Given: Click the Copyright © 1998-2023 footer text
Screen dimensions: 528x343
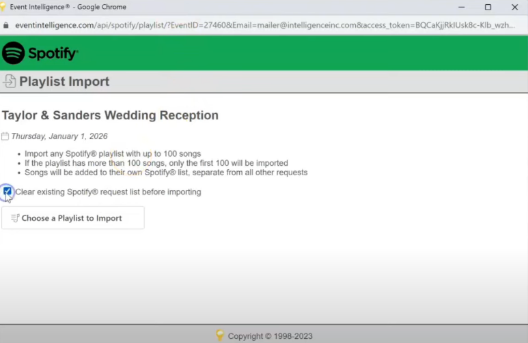Looking at the screenshot, I should tap(270, 336).
